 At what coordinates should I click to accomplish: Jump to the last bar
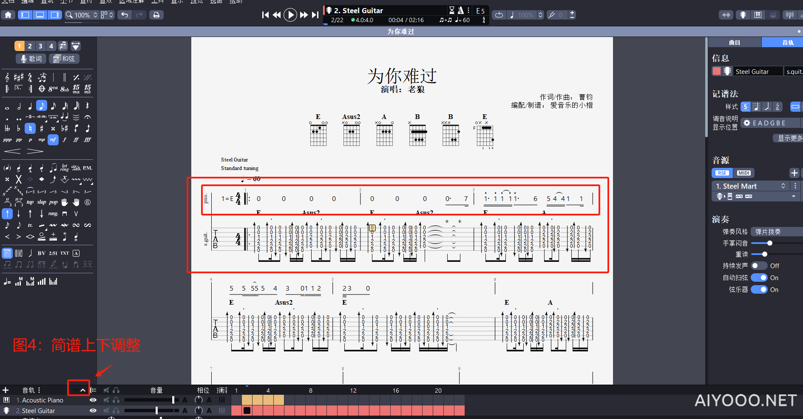(x=315, y=15)
